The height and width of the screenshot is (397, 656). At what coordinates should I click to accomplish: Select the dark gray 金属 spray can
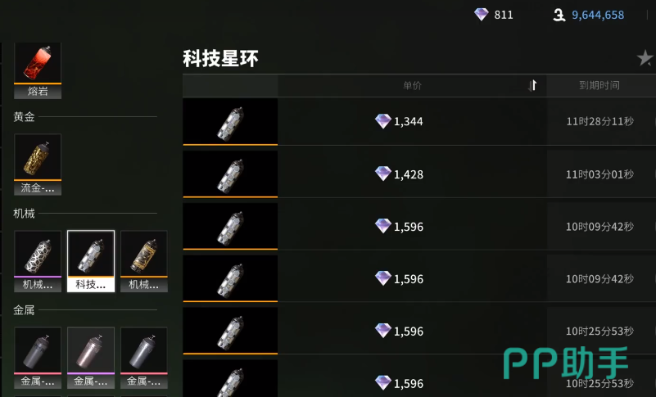(x=38, y=358)
